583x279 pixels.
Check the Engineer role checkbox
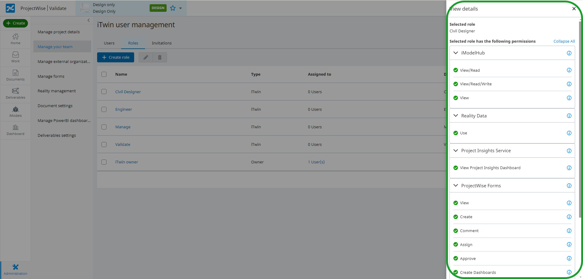104,109
